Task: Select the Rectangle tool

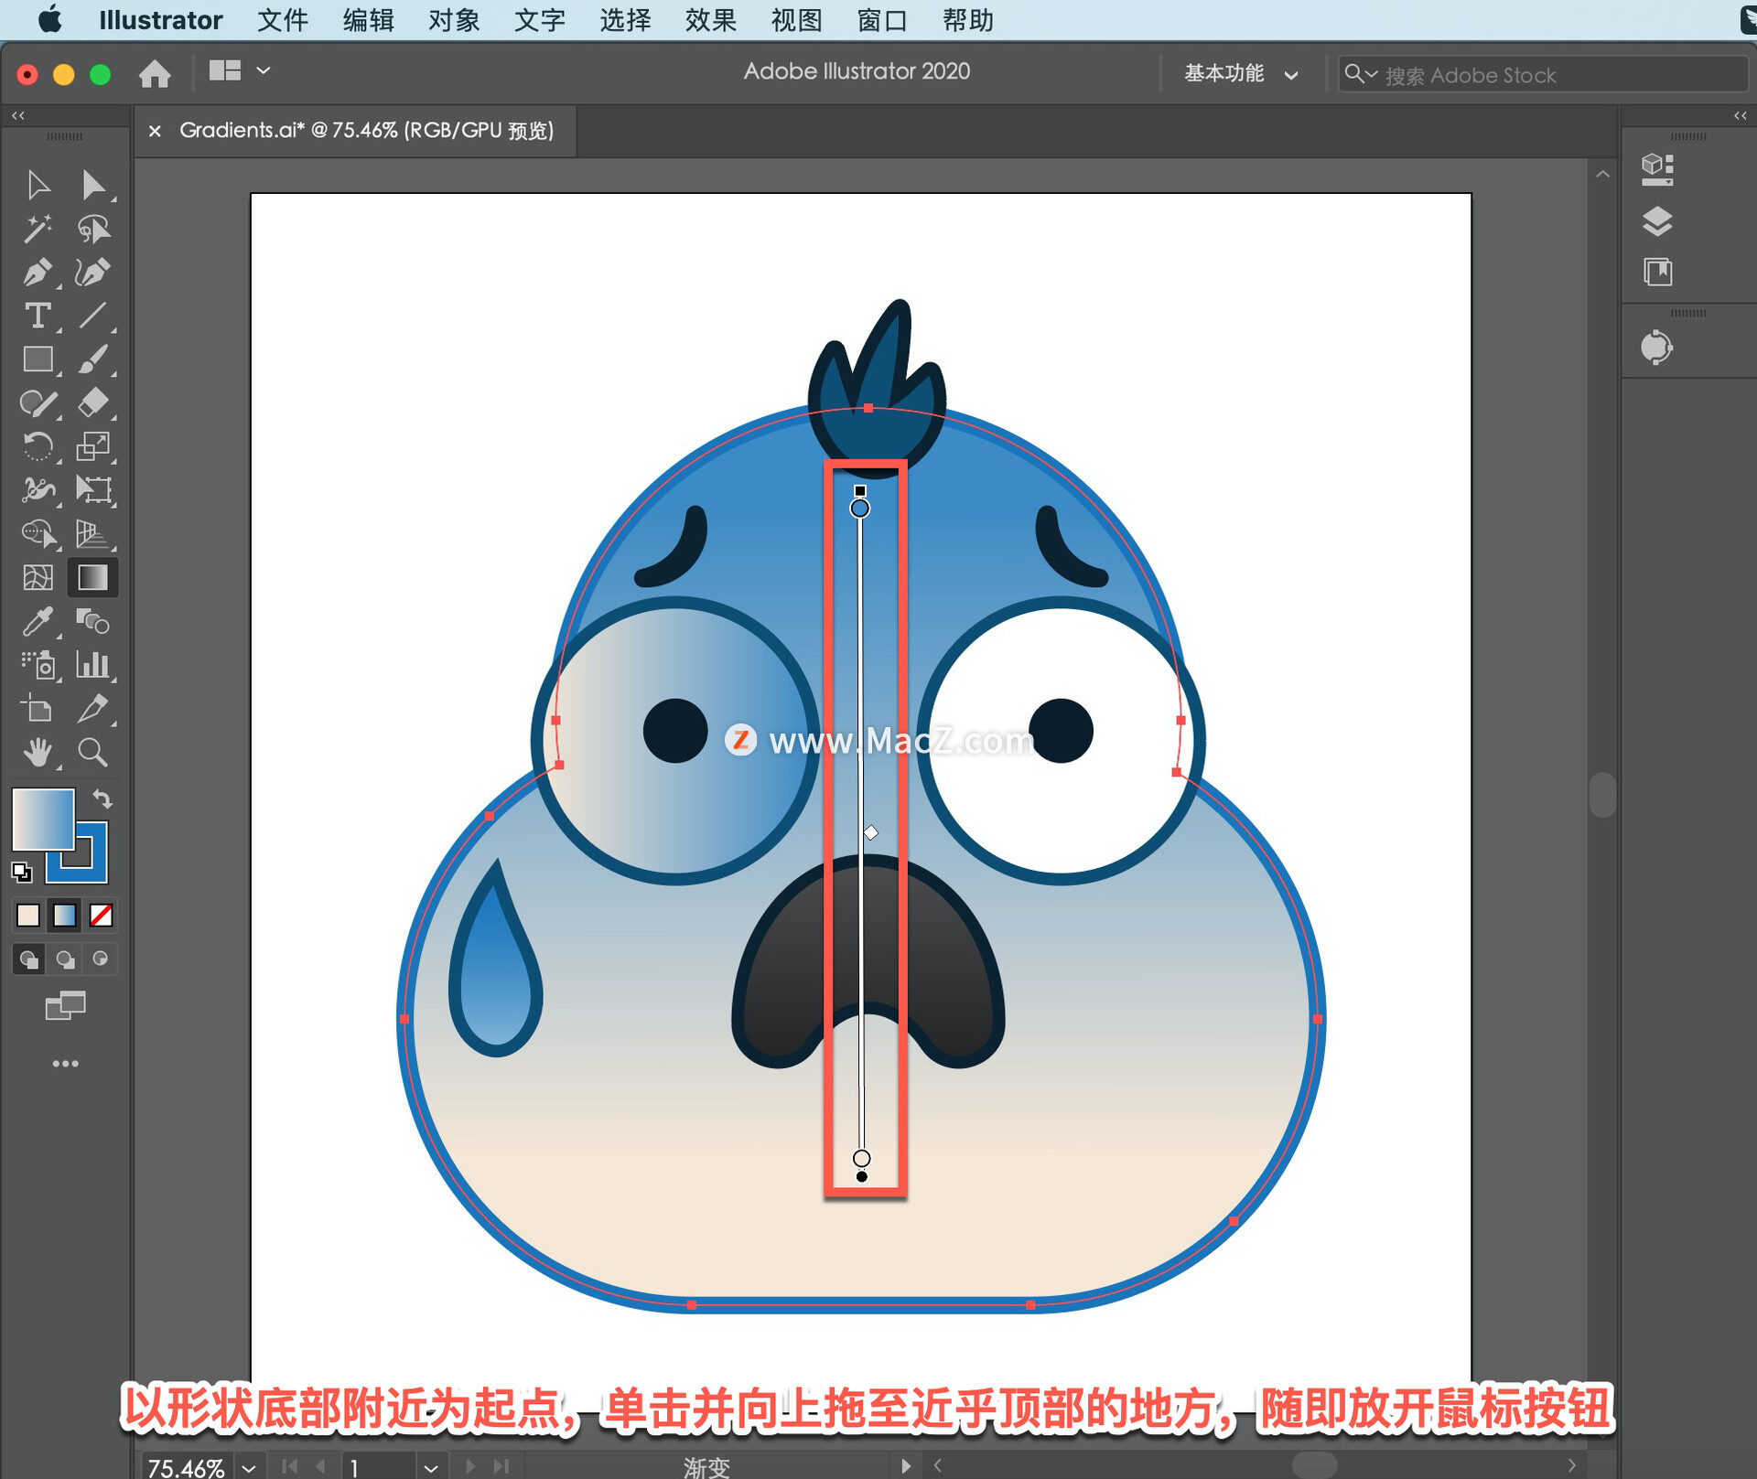Action: click(38, 359)
